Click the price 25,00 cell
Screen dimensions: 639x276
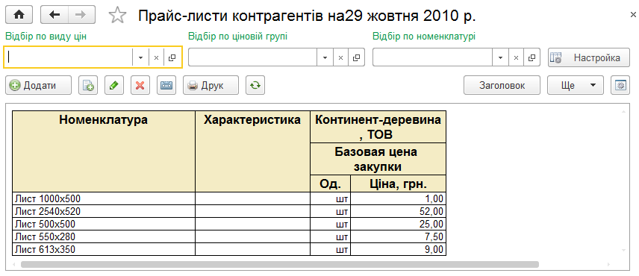pos(398,224)
